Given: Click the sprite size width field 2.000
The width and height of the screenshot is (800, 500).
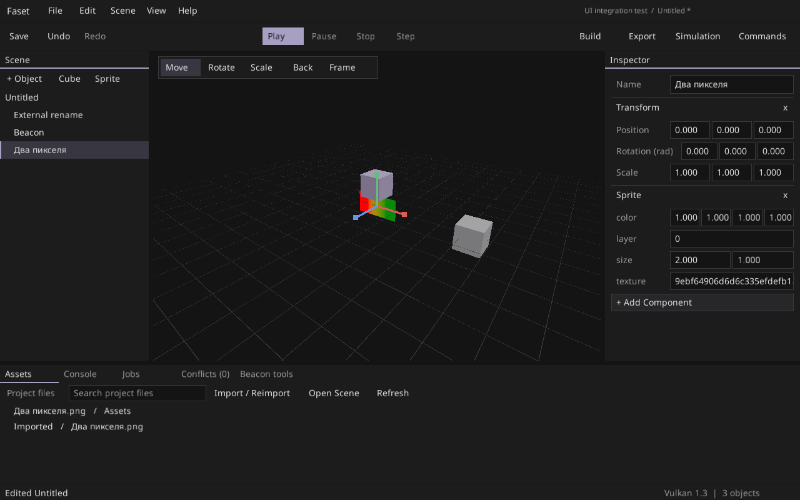Looking at the screenshot, I should [x=700, y=260].
